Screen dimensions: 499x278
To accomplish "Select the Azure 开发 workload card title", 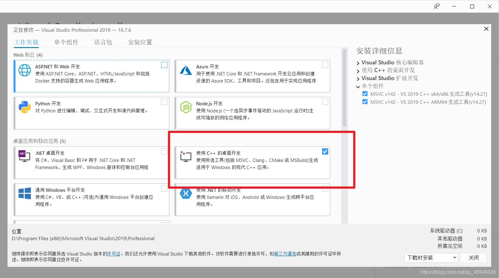I will click(x=208, y=67).
